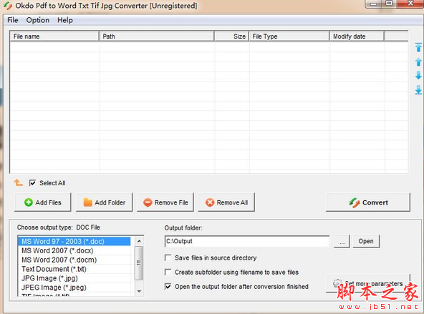
Task: Browse for output folder with ... button
Action: [x=342, y=241]
